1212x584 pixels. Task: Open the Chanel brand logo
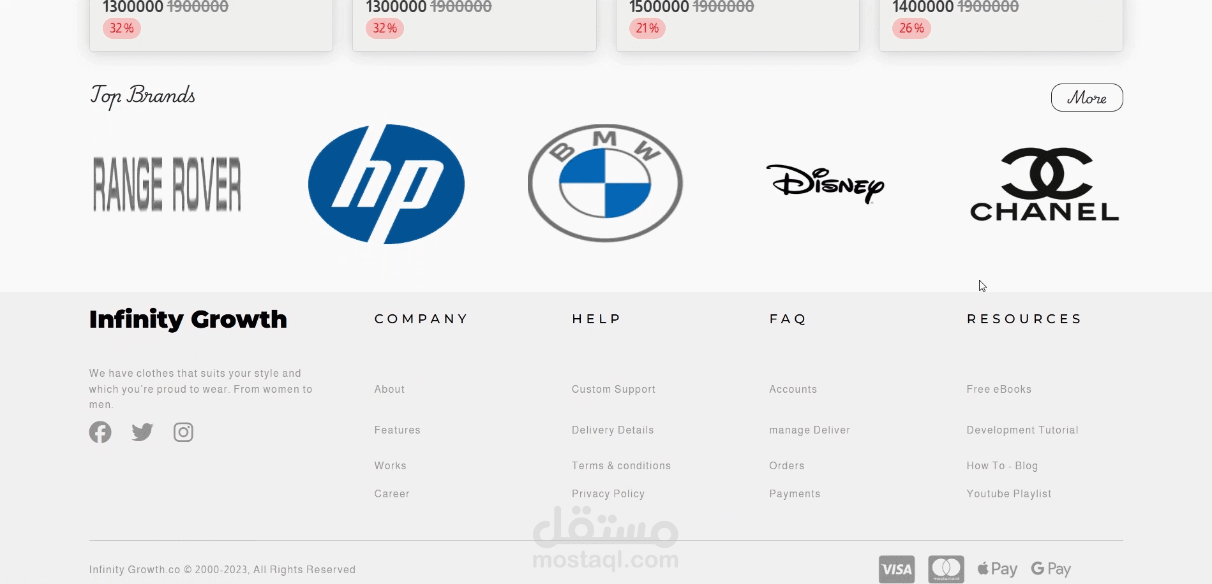[1045, 184]
